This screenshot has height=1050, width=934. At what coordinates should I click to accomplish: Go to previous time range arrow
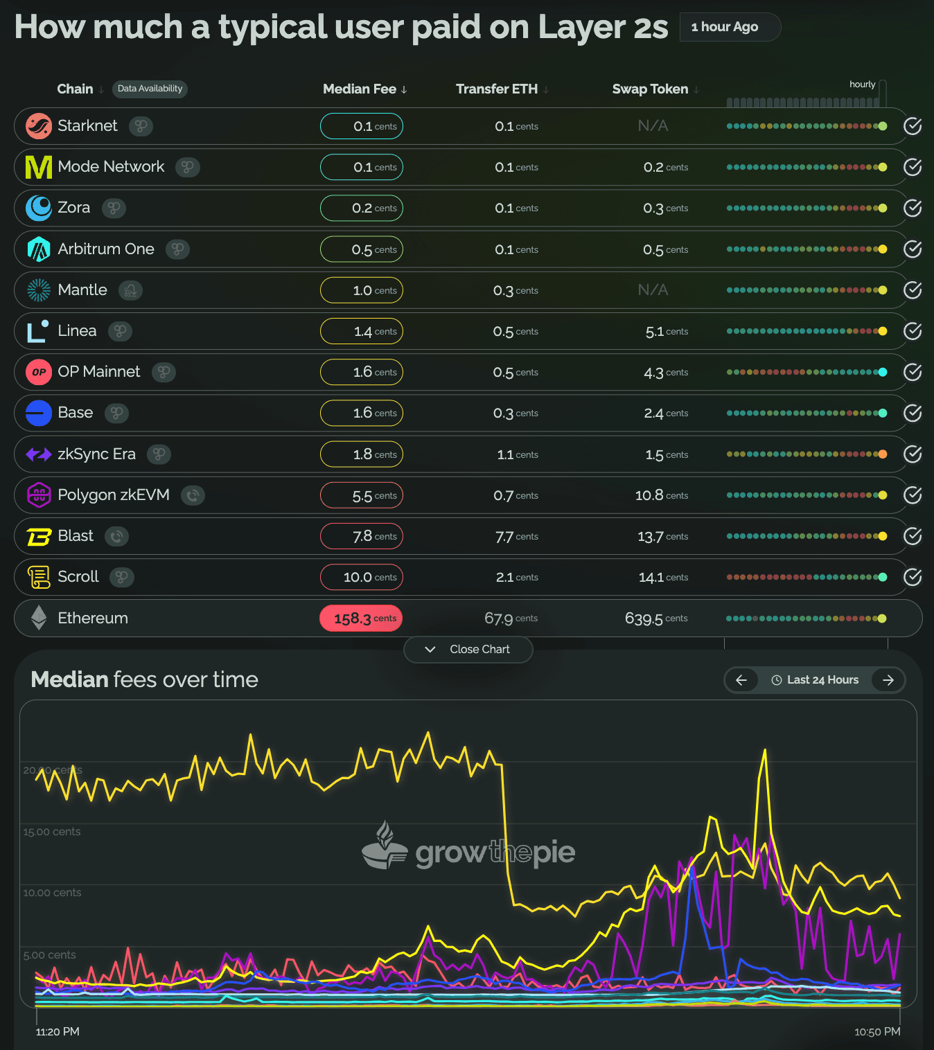pyautogui.click(x=741, y=680)
